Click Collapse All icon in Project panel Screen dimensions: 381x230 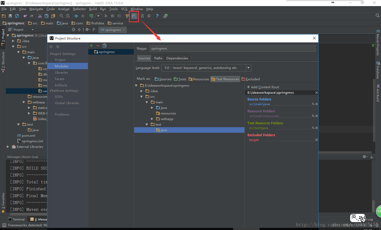[x=79, y=29]
